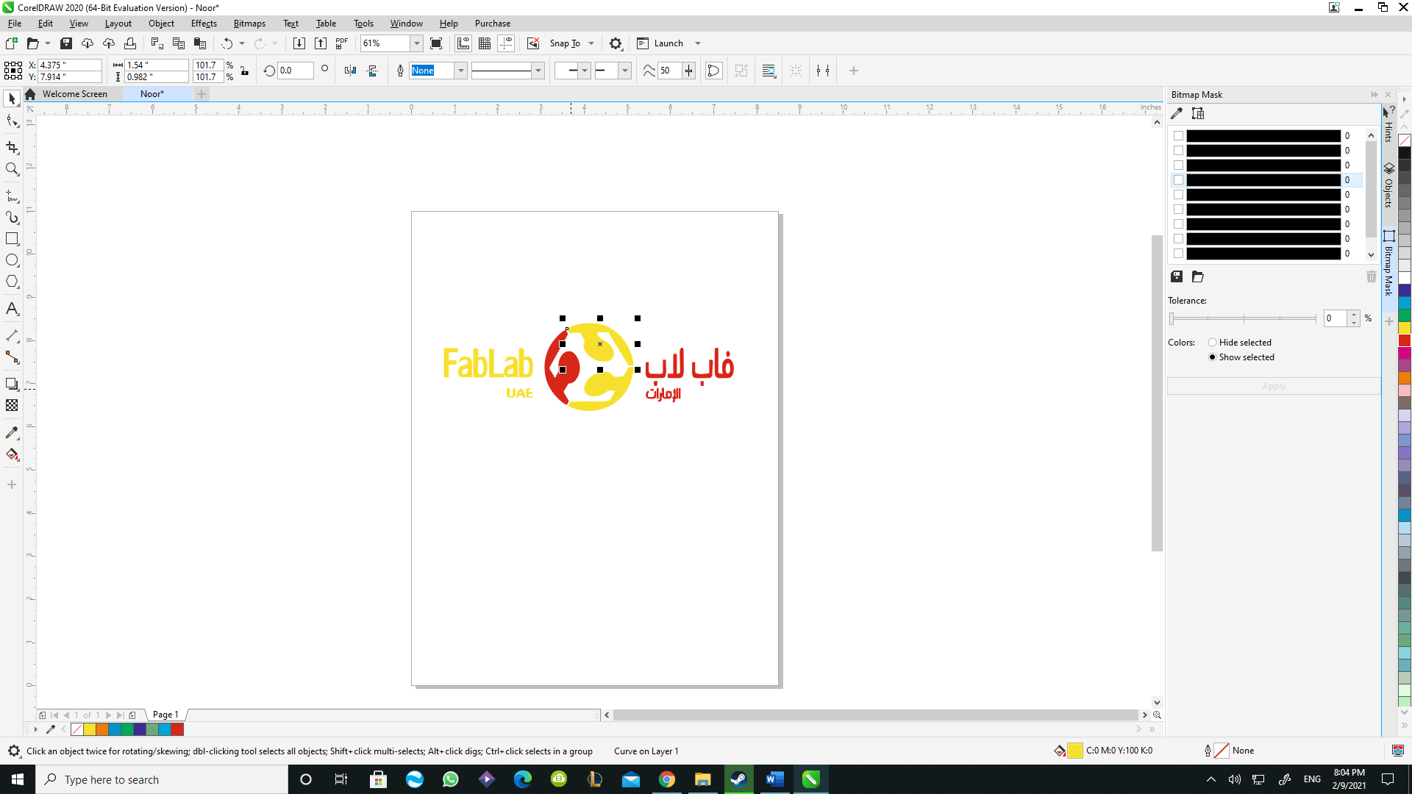Click the Print icon in toolbar

(x=130, y=43)
